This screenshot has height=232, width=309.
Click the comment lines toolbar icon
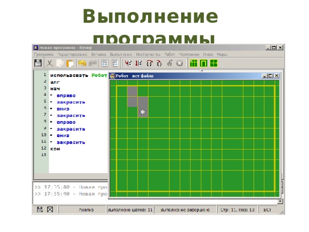tap(105, 63)
